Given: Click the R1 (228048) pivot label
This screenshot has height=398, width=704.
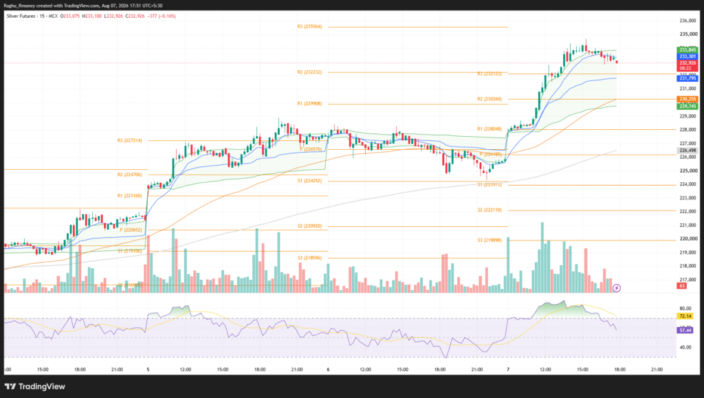Looking at the screenshot, I should tap(489, 129).
